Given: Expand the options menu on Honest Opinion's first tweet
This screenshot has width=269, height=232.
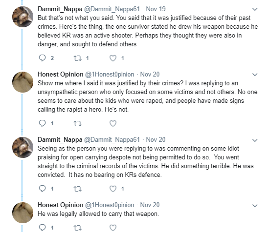Looking at the screenshot, I should (x=255, y=75).
